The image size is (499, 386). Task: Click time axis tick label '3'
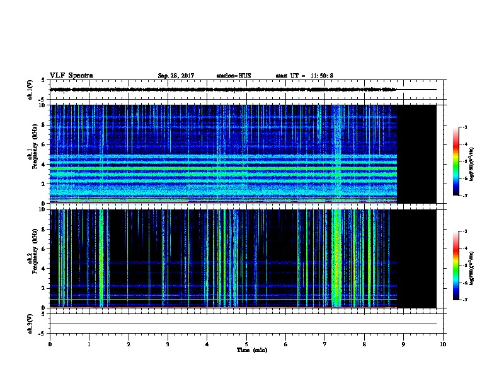[168, 344]
